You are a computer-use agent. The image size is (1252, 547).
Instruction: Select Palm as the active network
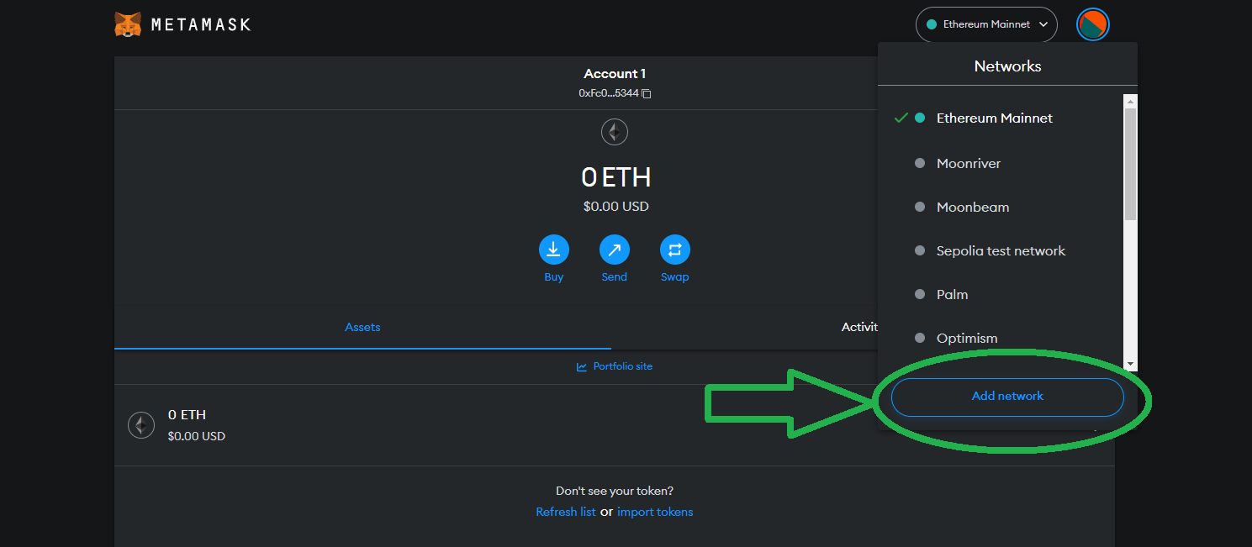(x=952, y=294)
